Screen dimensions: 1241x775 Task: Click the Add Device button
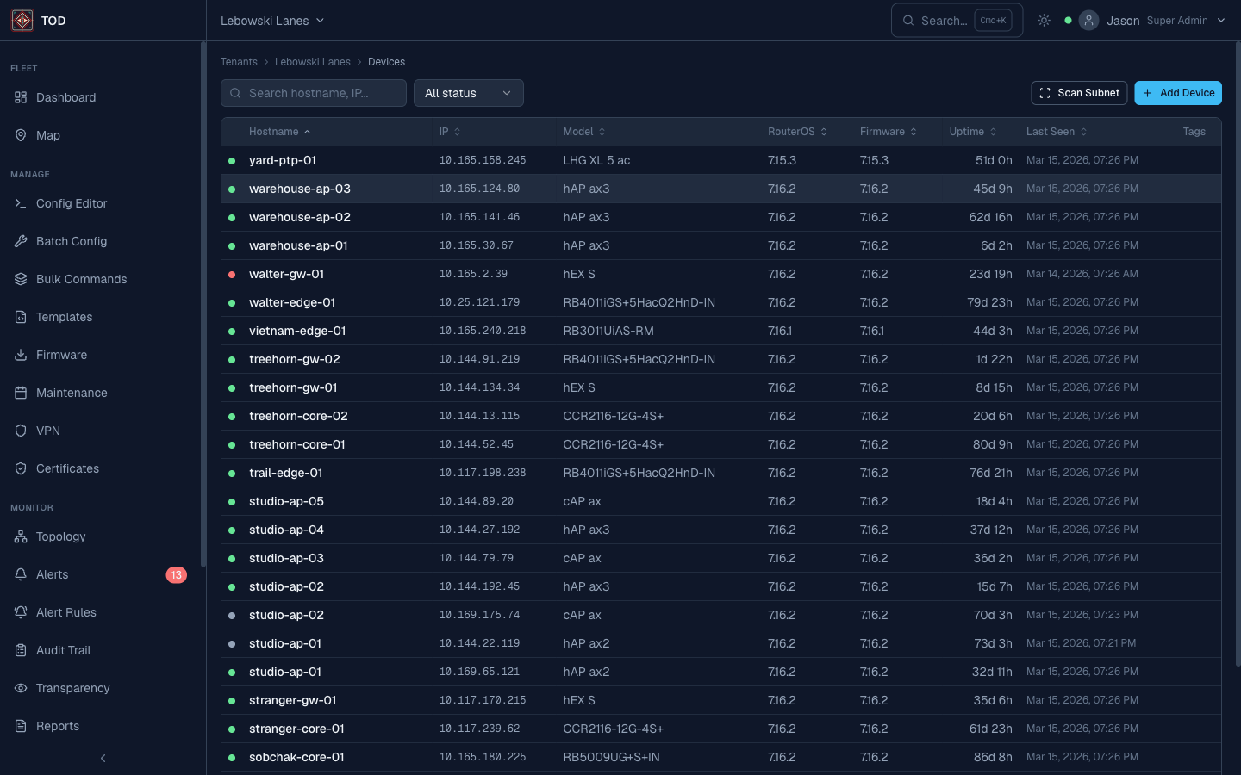(1178, 93)
